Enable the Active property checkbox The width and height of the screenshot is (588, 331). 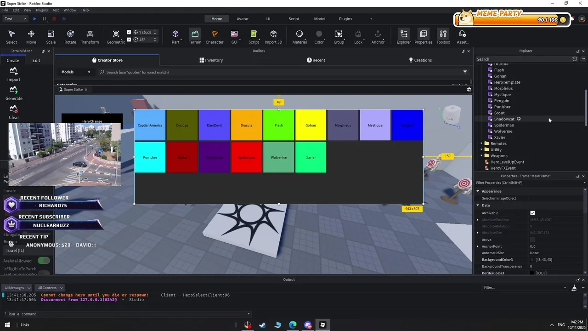532,240
